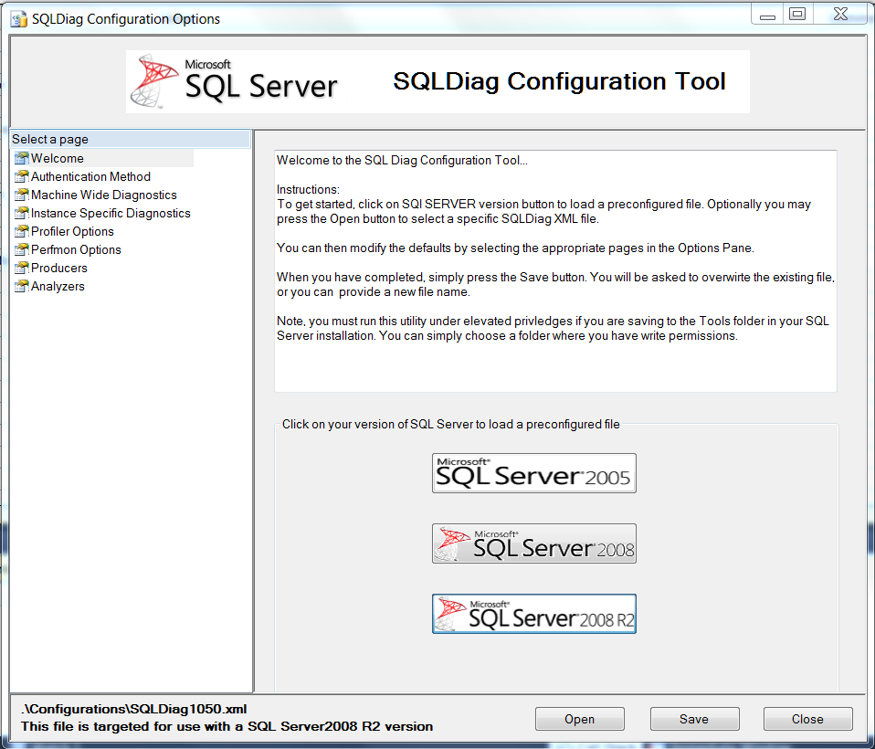The height and width of the screenshot is (749, 875).
Task: Select Machine Wide Diagnostics page icon
Action: (20, 195)
